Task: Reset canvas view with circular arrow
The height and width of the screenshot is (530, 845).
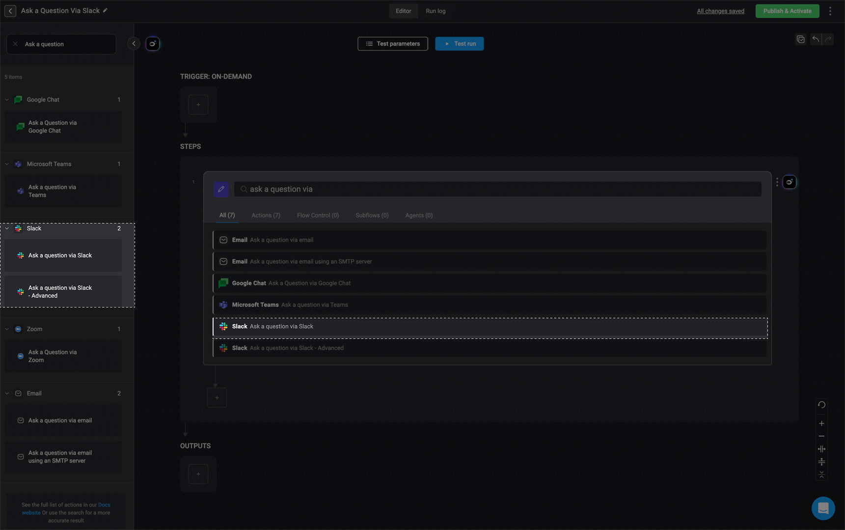Action: click(x=821, y=405)
